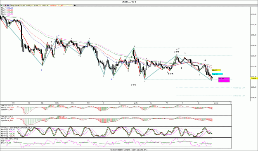This screenshot has height=151, width=258.
Task: Click the '3 or C' wave label
Action: [x=134, y=85]
